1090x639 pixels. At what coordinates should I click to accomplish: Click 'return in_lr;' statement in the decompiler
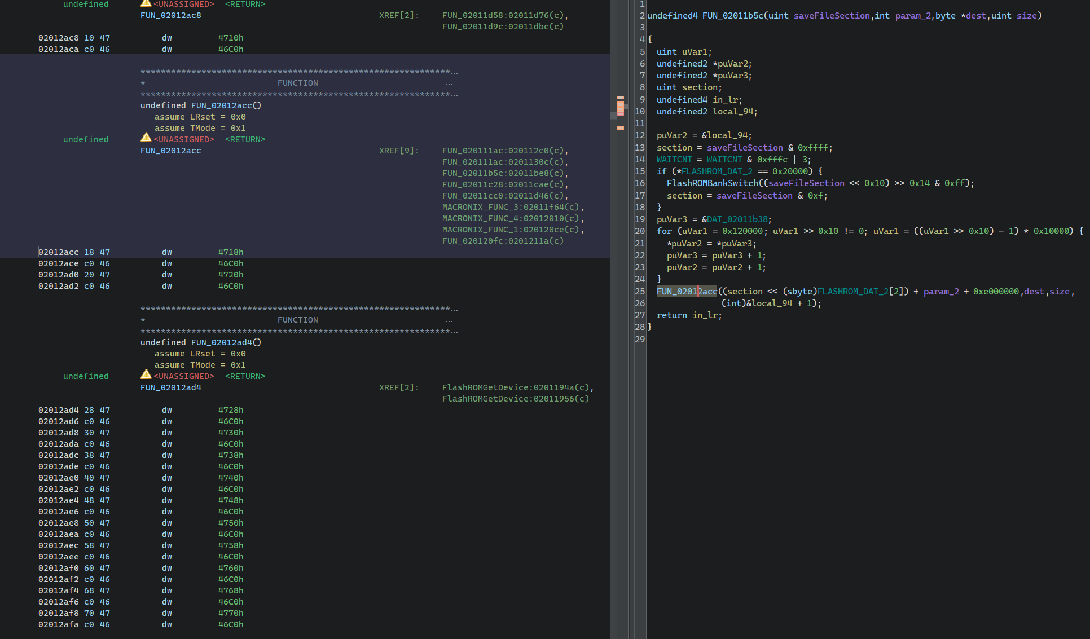point(689,315)
